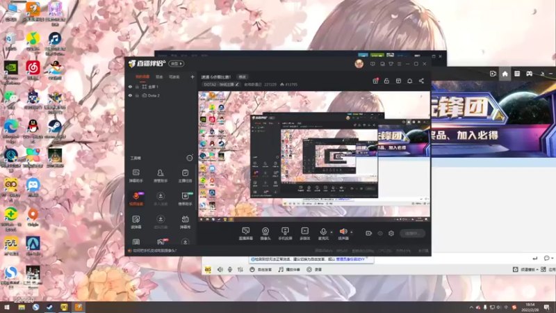This screenshot has width=556, height=313.
Task: Click the video play icon in YY header
Action: (493, 74)
